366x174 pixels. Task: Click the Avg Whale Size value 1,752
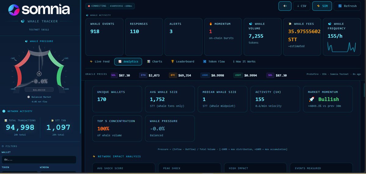coord(157,99)
